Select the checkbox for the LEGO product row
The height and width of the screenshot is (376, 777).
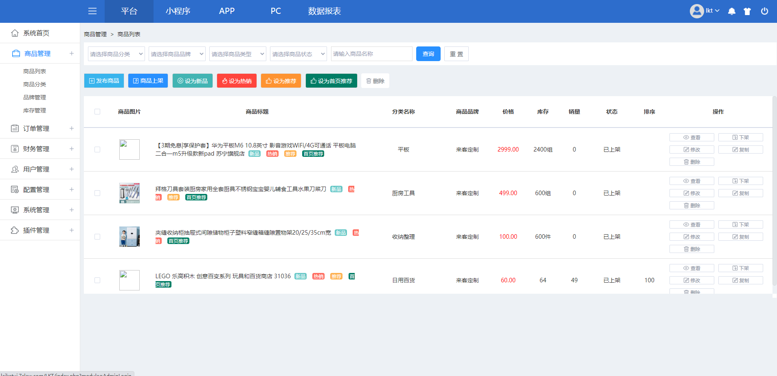(97, 280)
